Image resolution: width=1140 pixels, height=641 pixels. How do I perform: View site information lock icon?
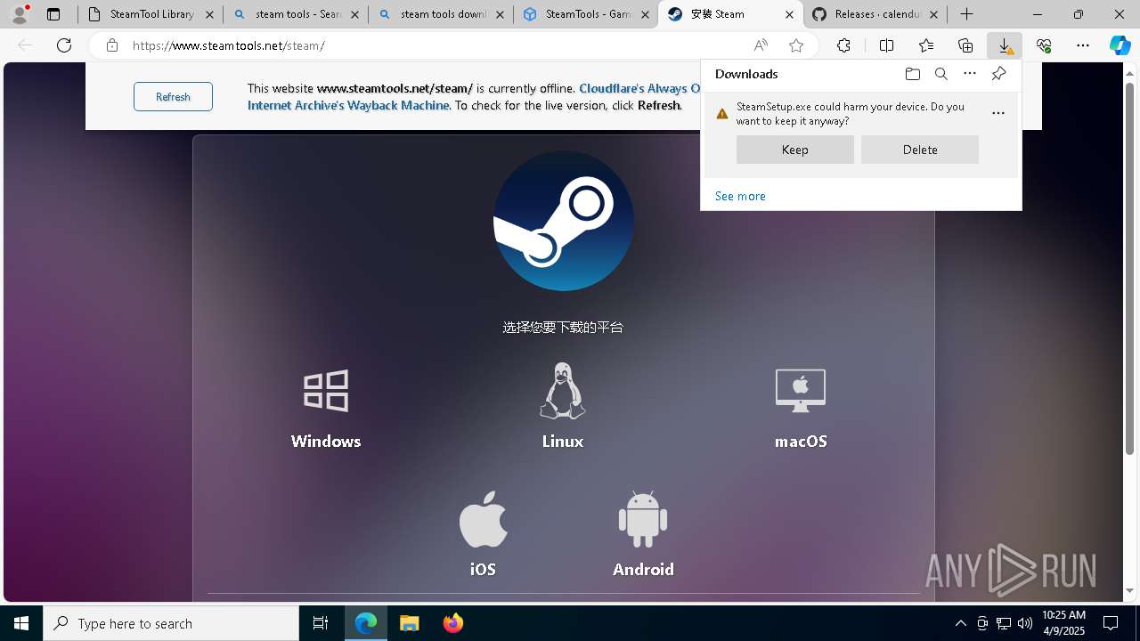point(112,45)
